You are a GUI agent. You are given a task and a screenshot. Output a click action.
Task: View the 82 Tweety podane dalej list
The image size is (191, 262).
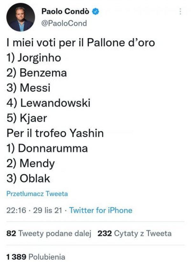point(49,233)
